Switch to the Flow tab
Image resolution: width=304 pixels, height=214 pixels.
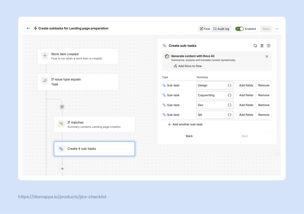205,29
